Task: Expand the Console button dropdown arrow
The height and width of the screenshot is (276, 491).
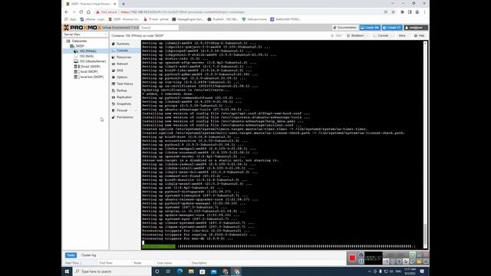Action: click(x=392, y=36)
